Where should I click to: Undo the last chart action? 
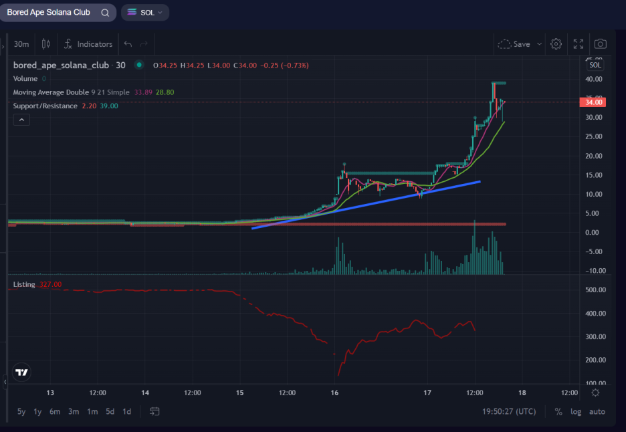(x=128, y=44)
